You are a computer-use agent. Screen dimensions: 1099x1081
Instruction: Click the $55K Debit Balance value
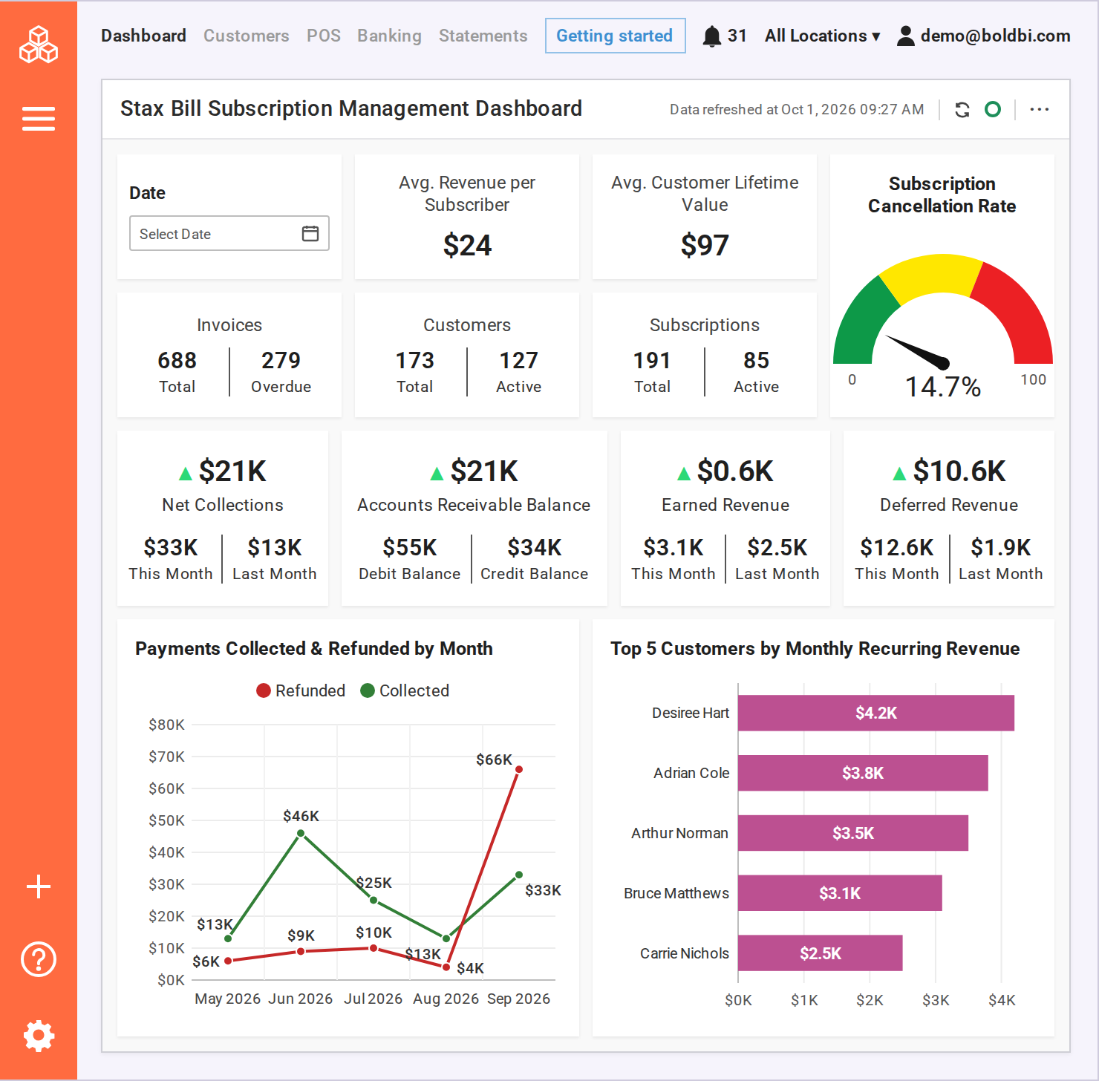[x=409, y=547]
